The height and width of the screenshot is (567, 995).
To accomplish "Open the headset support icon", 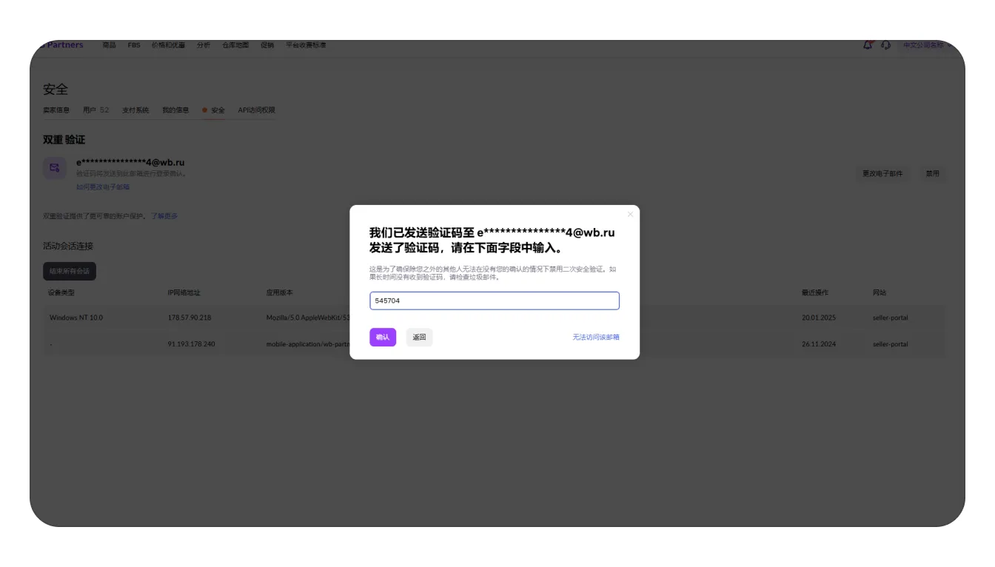I will pos(886,46).
